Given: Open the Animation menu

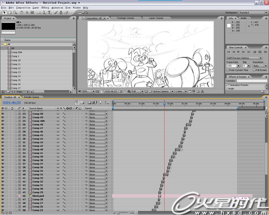Looking at the screenshot, I should [x=57, y=8].
